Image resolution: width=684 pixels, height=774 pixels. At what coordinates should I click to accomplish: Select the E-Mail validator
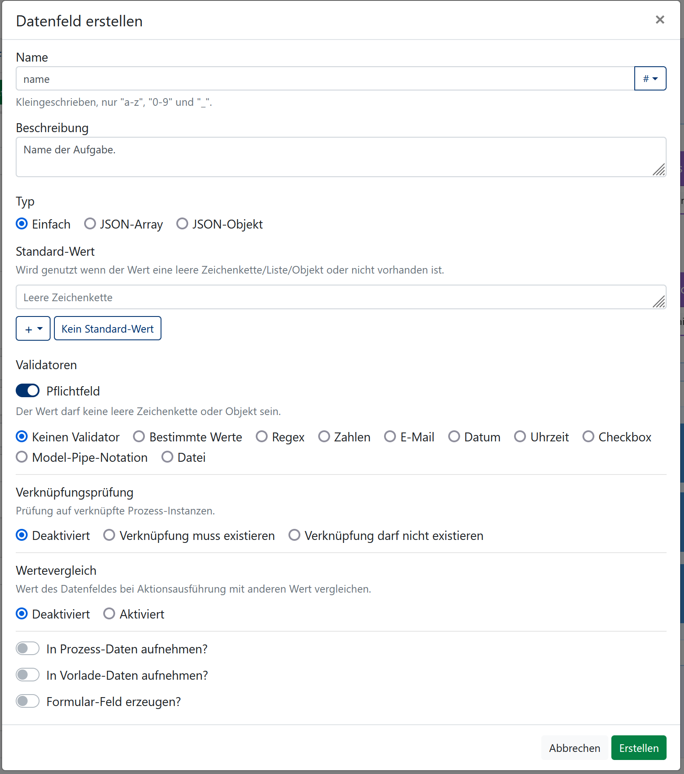click(x=390, y=437)
